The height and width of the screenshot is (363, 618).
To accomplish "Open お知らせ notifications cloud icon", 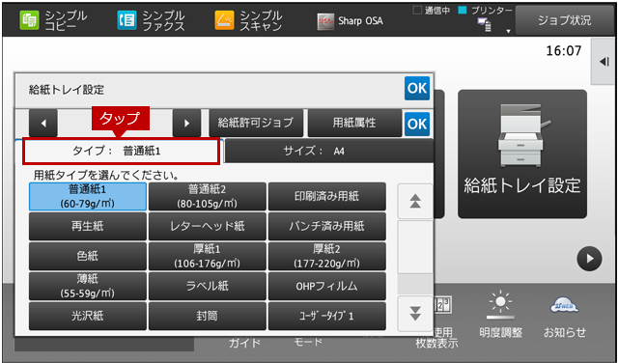I will (565, 316).
